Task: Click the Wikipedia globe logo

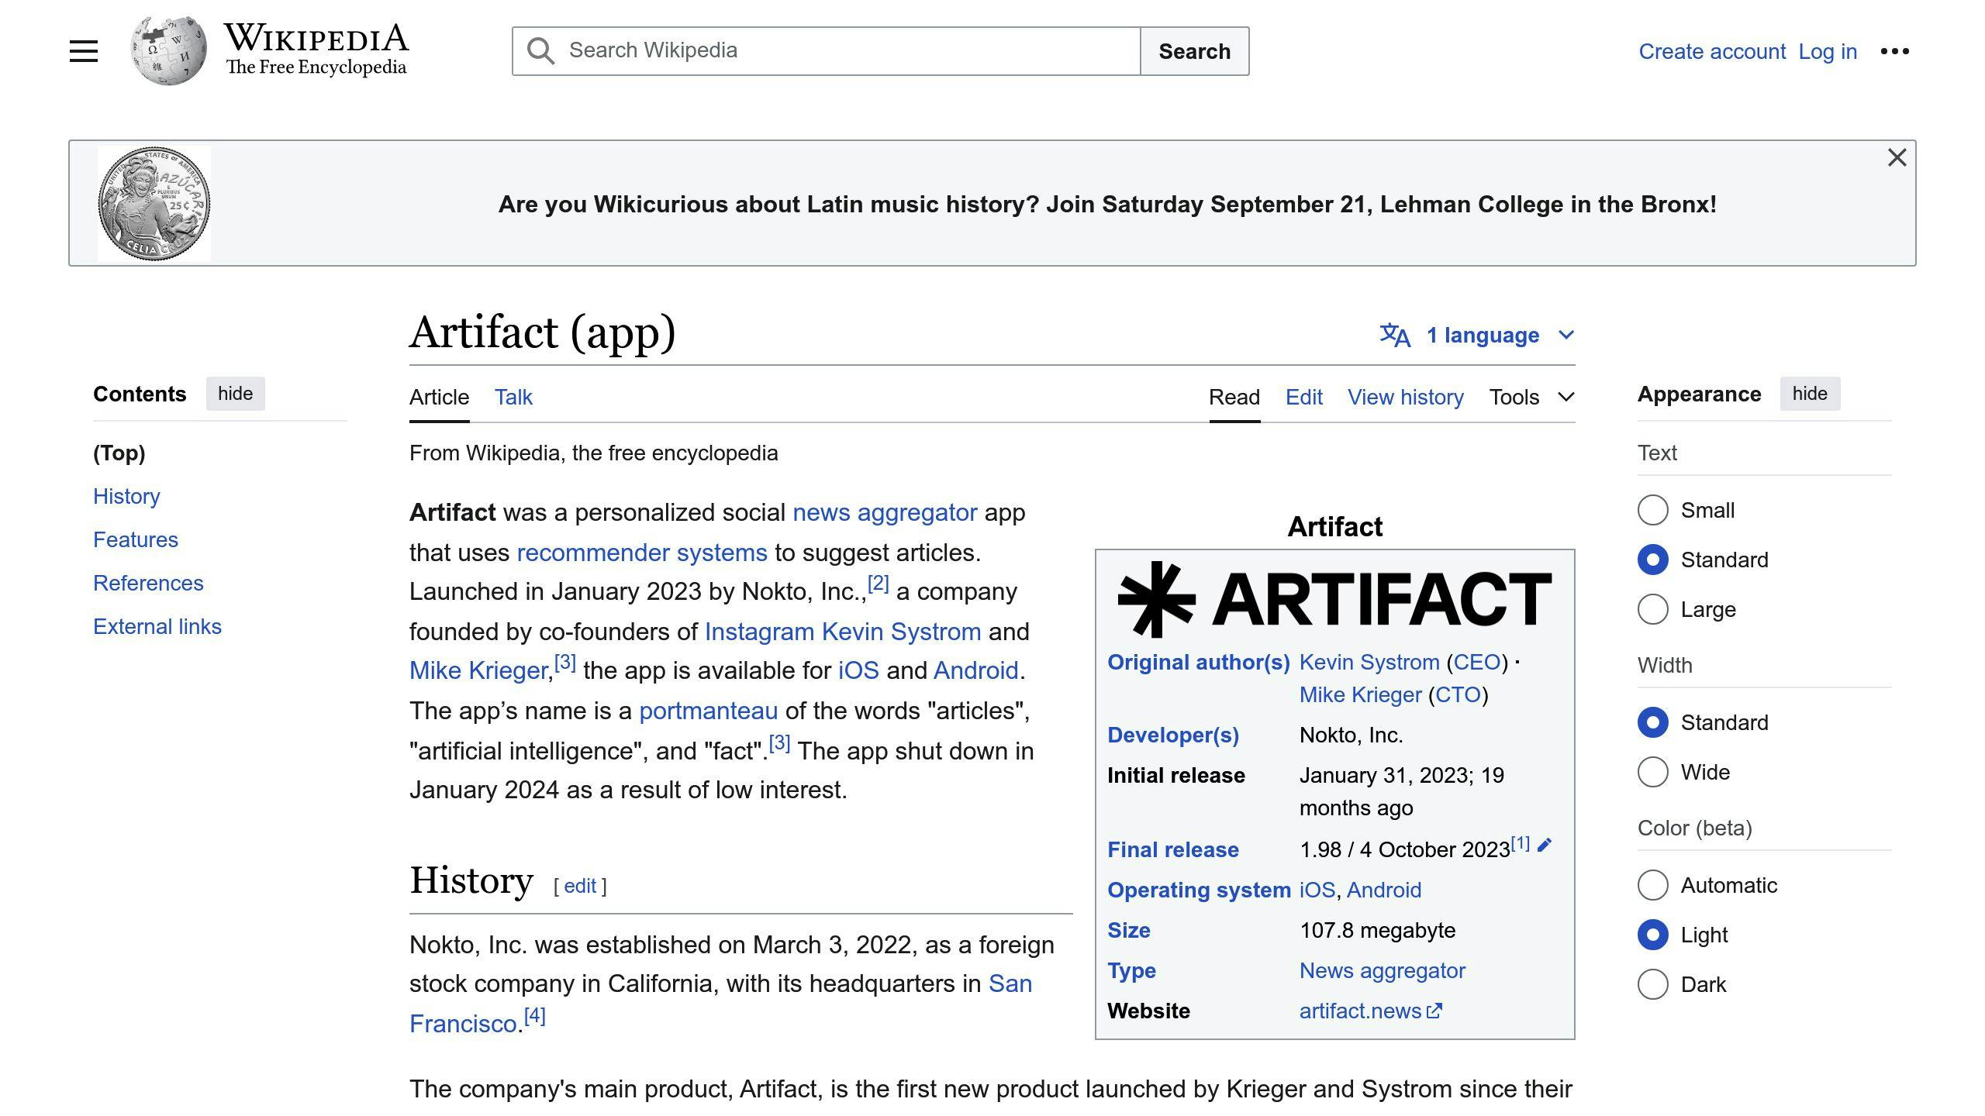Action: point(168,51)
